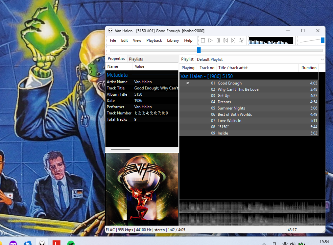The image size is (333, 245).
Task: Click the battery tray icon
Action: (x=301, y=244)
